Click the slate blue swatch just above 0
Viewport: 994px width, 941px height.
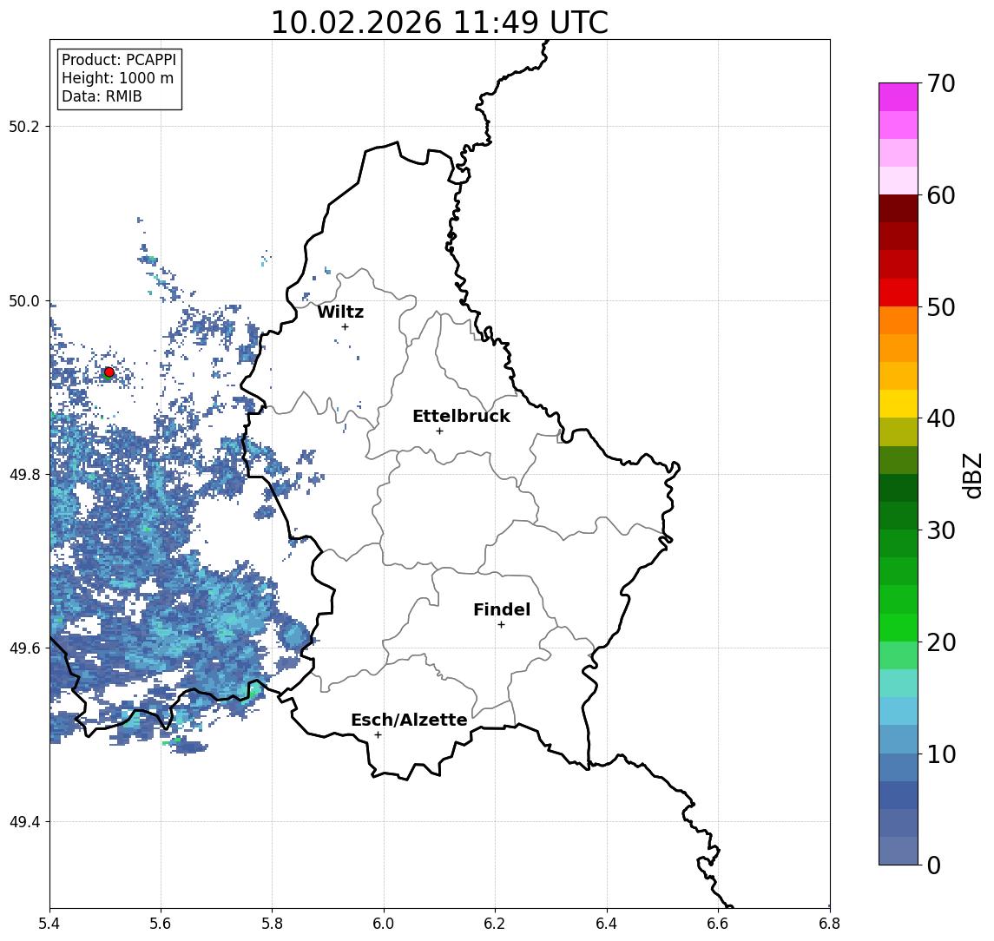899,851
